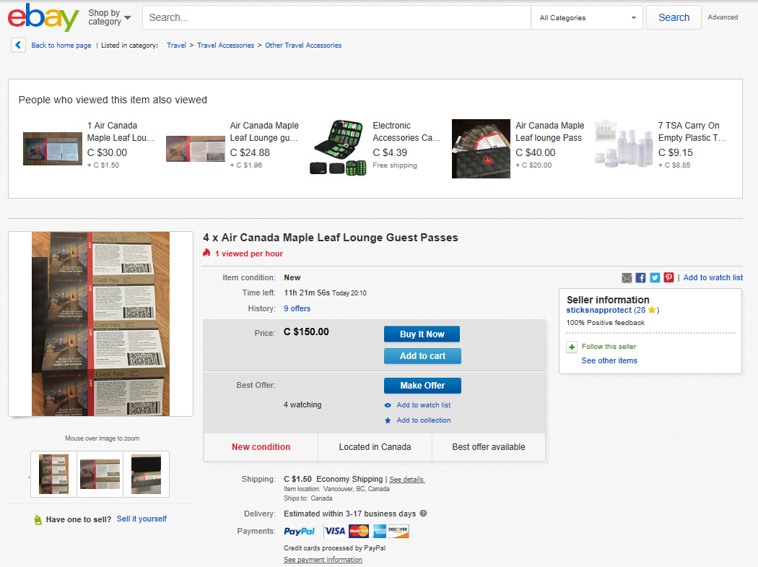758x567 pixels.
Task: Click the electronic accessories case thumbnail
Action: point(338,148)
